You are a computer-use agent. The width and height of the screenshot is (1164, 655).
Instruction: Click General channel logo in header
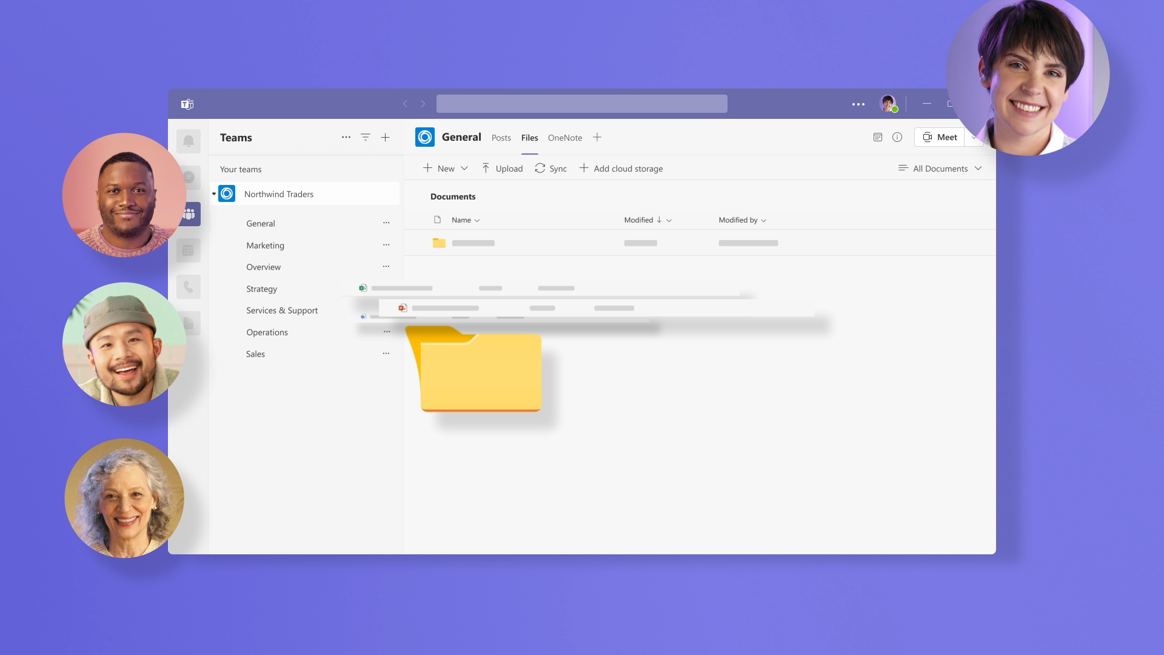coord(425,137)
